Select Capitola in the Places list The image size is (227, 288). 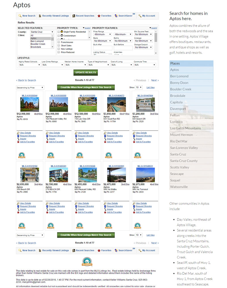click(x=176, y=102)
